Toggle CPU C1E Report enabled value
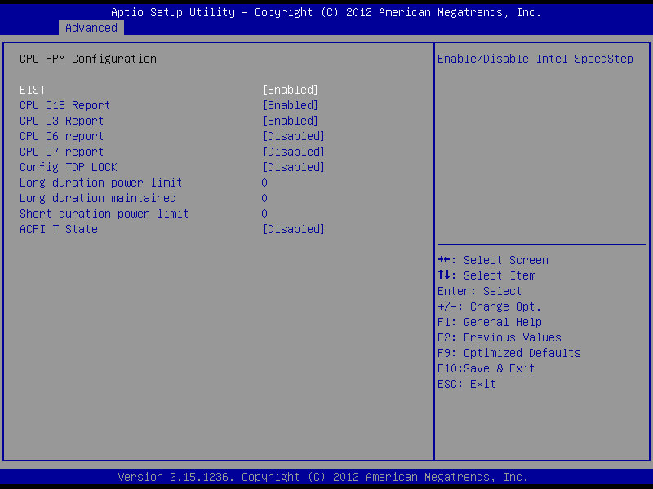Screen dimensions: 653x489 point(290,105)
